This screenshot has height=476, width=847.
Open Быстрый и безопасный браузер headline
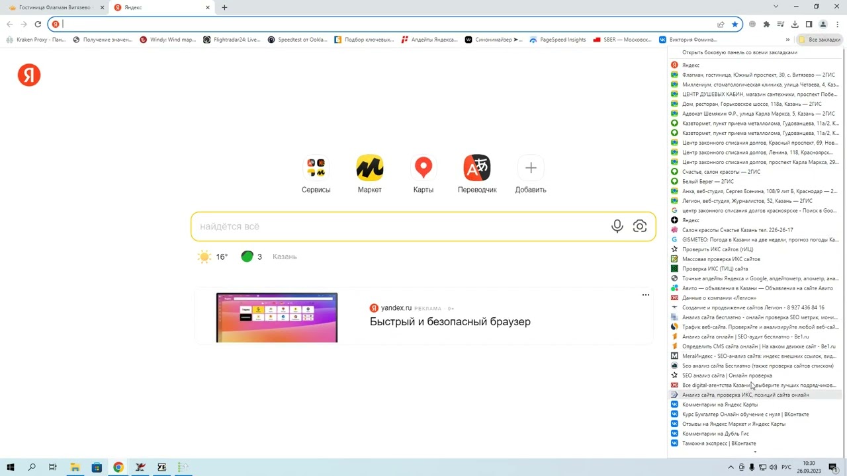pyautogui.click(x=450, y=322)
